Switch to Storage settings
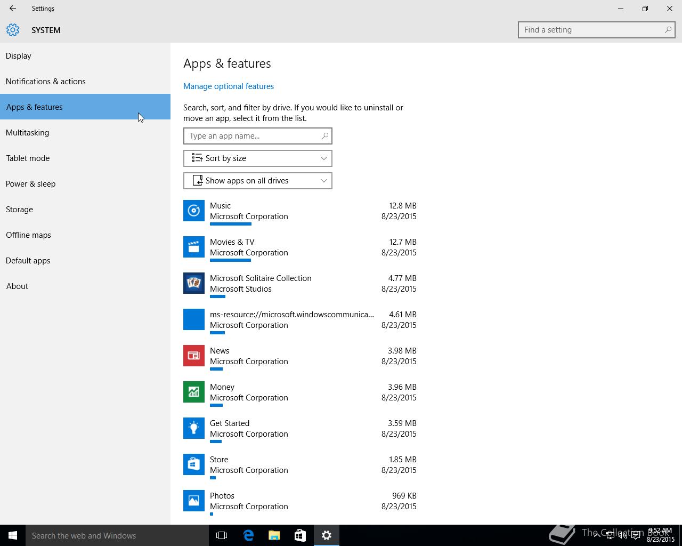The image size is (682, 546). 20,210
